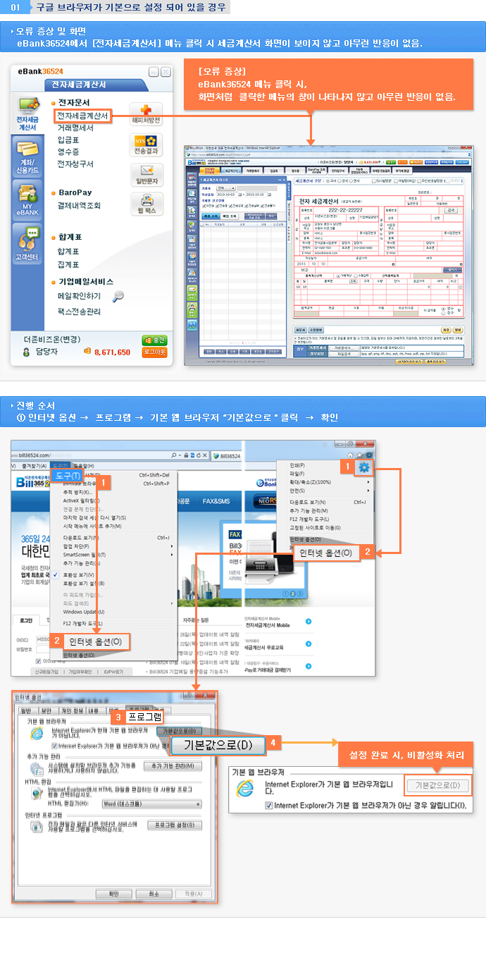The height and width of the screenshot is (960, 486).
Task: Click the green 충전 button
Action: click(154, 340)
